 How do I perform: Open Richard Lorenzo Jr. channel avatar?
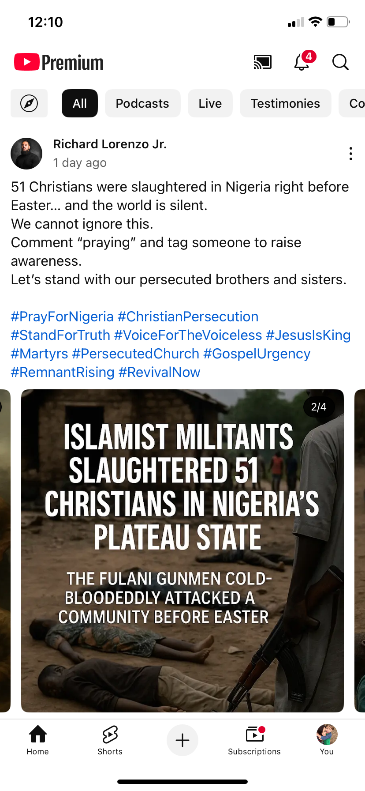point(26,154)
